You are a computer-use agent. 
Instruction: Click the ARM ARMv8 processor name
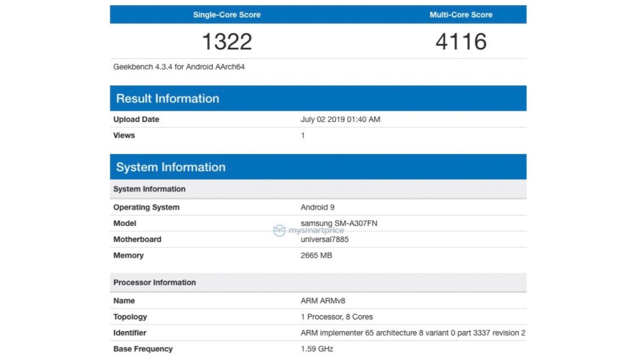[324, 301]
